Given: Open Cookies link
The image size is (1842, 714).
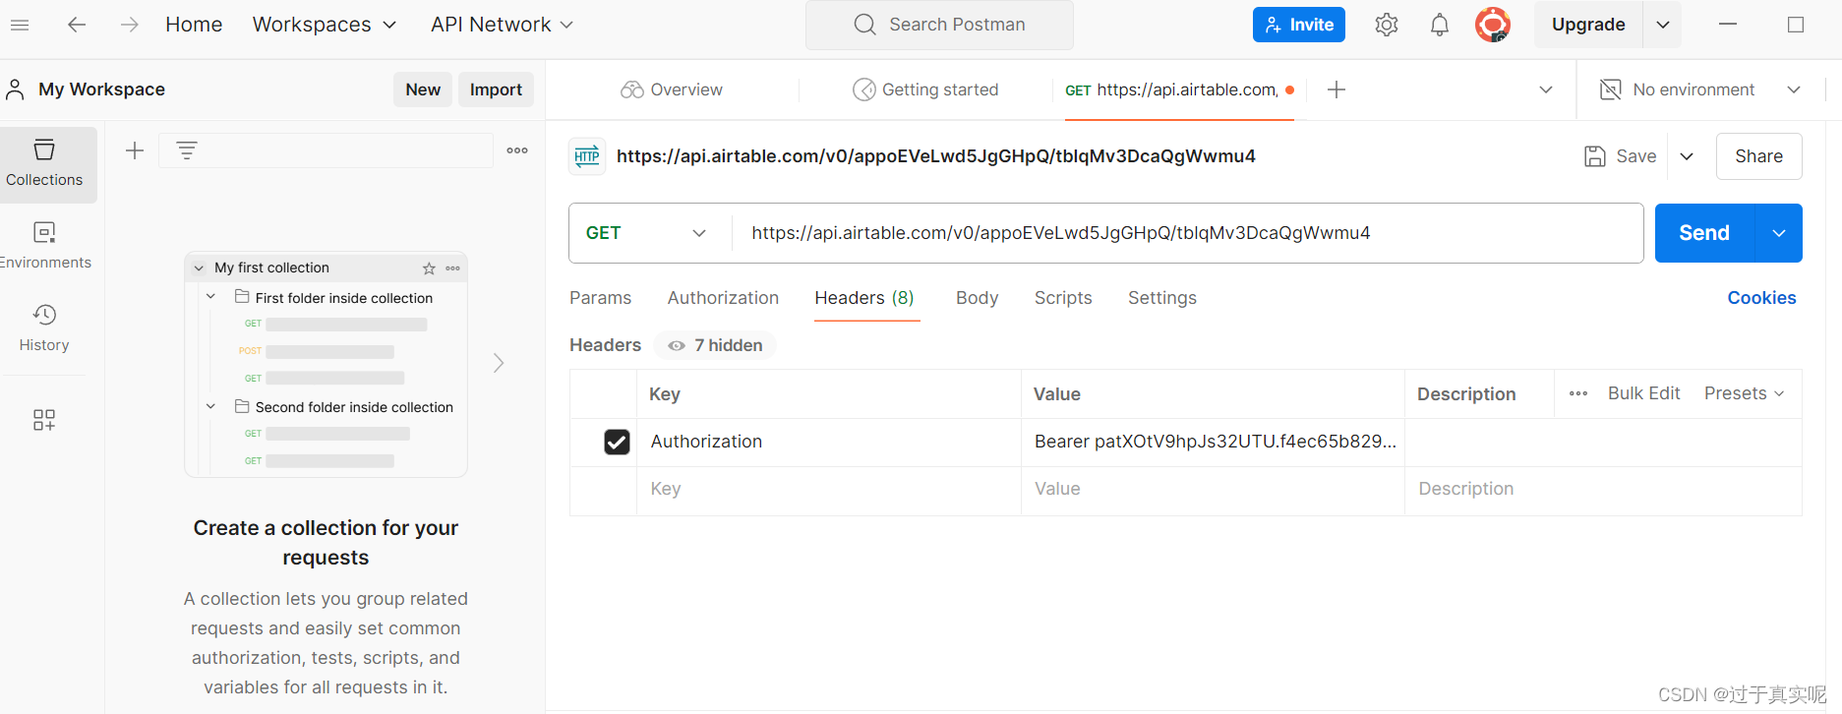Looking at the screenshot, I should point(1761,298).
